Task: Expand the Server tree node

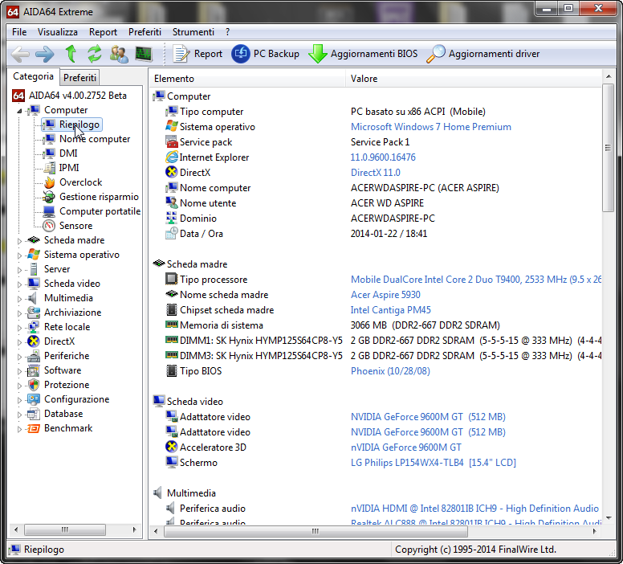Action: 19,270
